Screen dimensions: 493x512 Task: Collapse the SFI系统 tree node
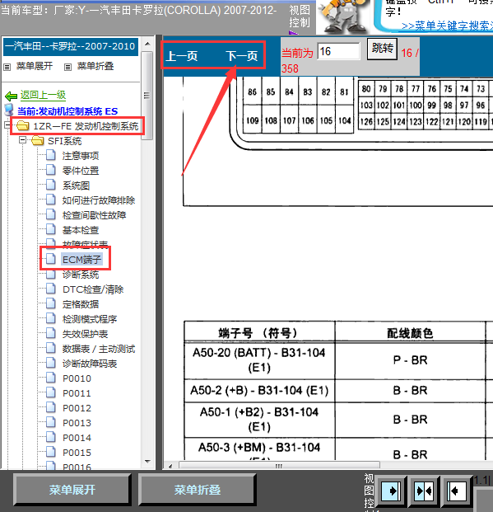pyautogui.click(x=22, y=140)
